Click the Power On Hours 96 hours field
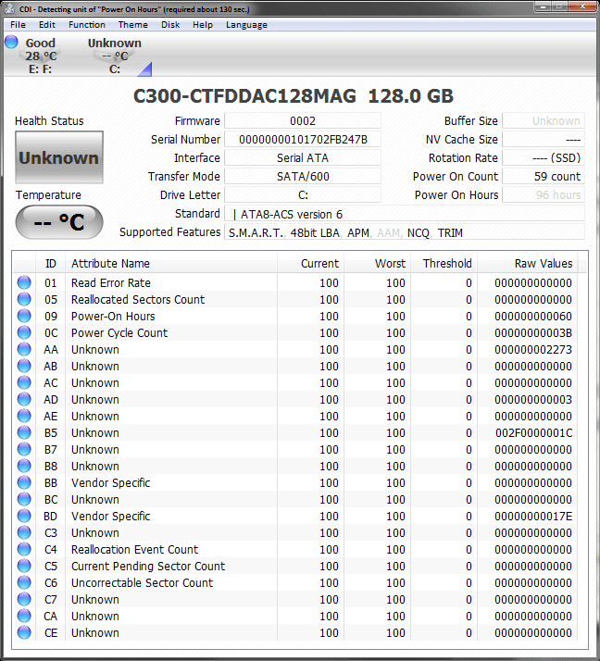Image resolution: width=600 pixels, height=661 pixels. click(x=544, y=195)
